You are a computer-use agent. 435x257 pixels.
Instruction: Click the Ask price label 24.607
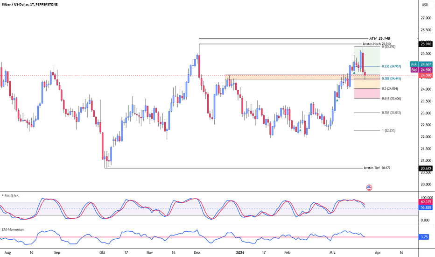425,64
